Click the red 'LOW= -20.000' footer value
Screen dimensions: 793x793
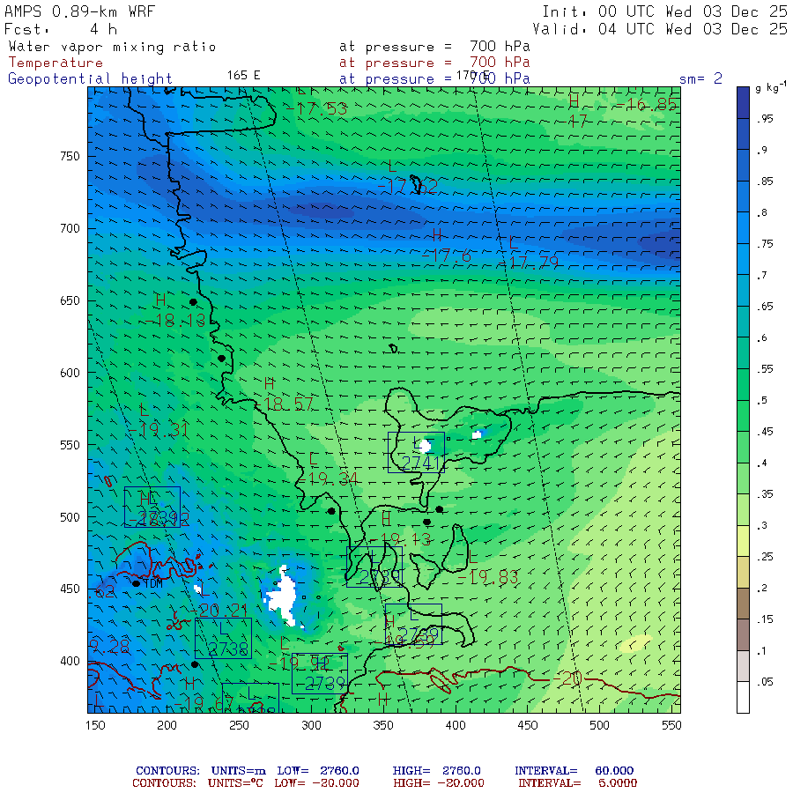(316, 783)
